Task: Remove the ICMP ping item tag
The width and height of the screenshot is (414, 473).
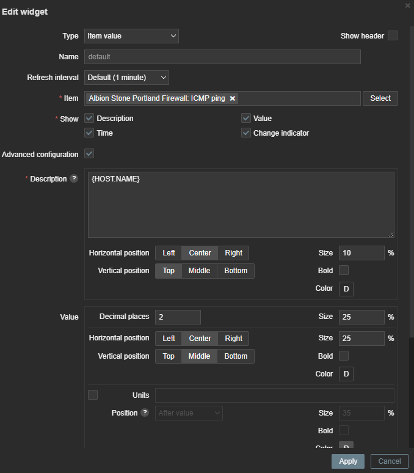Action: point(232,98)
